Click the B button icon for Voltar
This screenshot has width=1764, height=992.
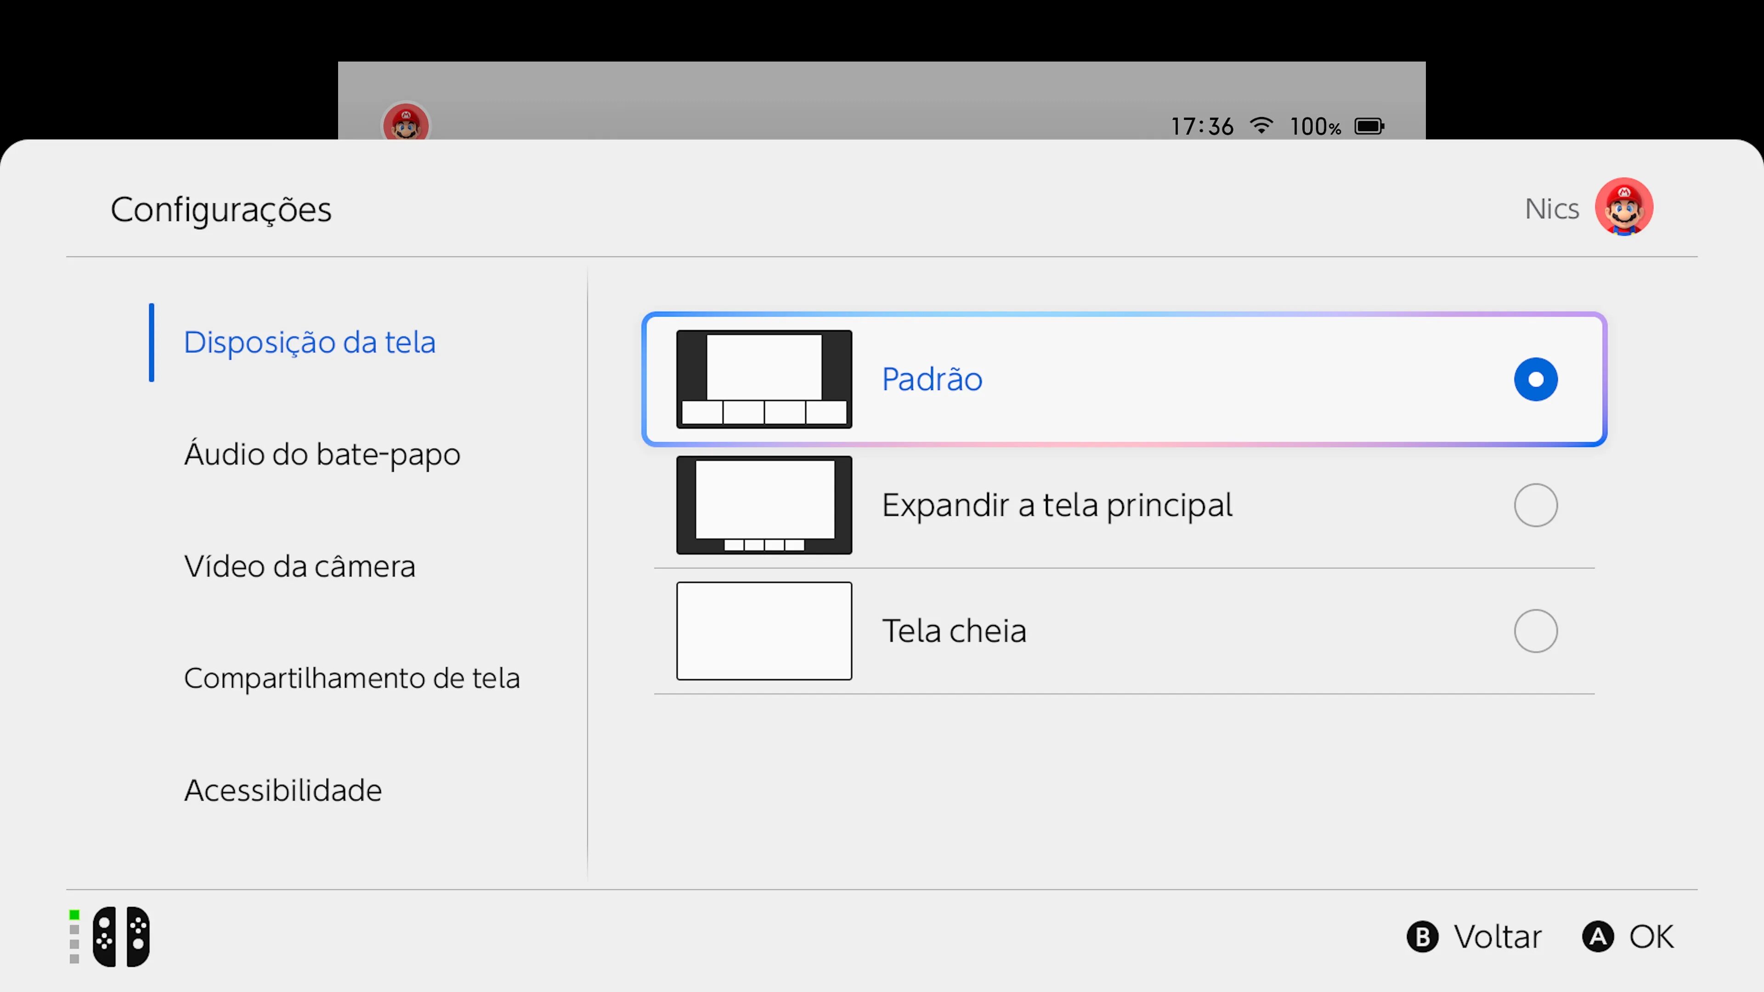pyautogui.click(x=1422, y=936)
